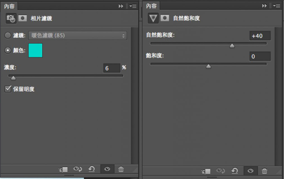Click the vertical scrollbar of the 相片濾鏡 panel

(x=134, y=96)
